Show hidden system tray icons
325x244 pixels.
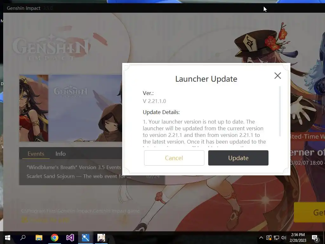pos(261,238)
